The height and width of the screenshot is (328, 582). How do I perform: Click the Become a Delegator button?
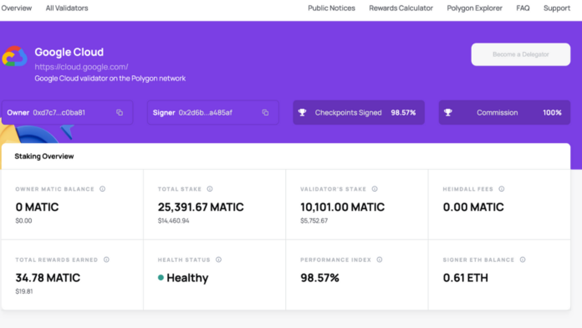pyautogui.click(x=521, y=54)
